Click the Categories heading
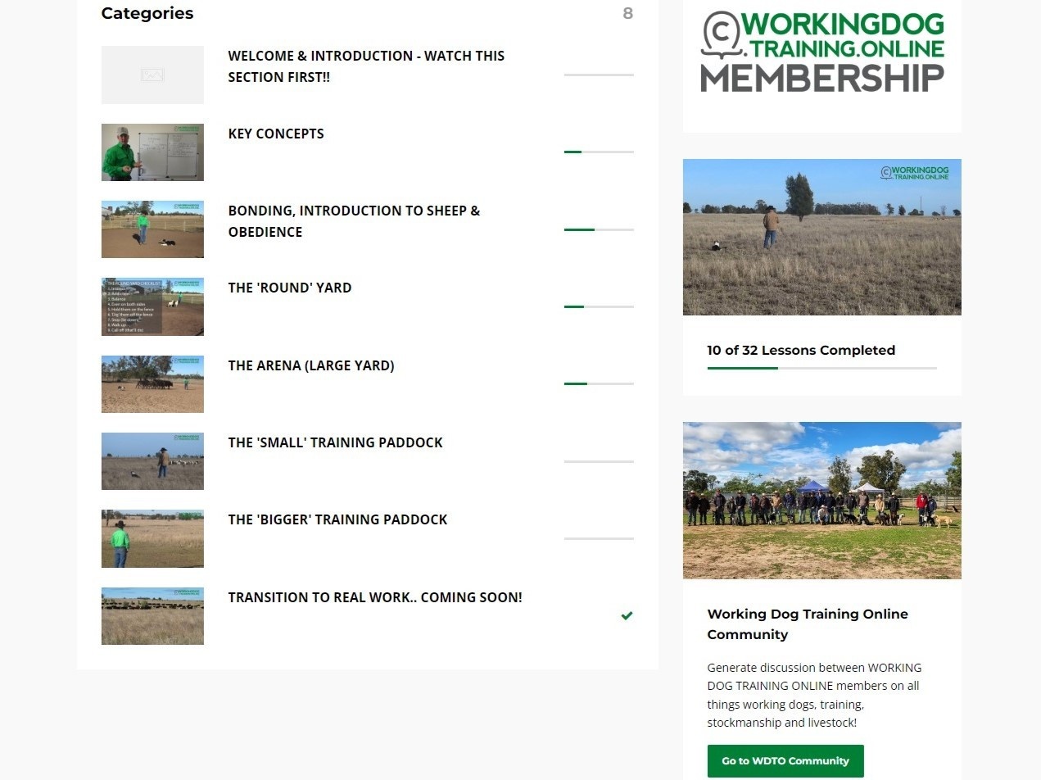Viewport: 1041px width, 780px height. [147, 13]
